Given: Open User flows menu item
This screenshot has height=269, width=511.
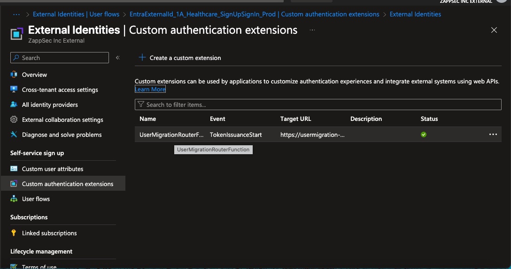Looking at the screenshot, I should click(36, 198).
